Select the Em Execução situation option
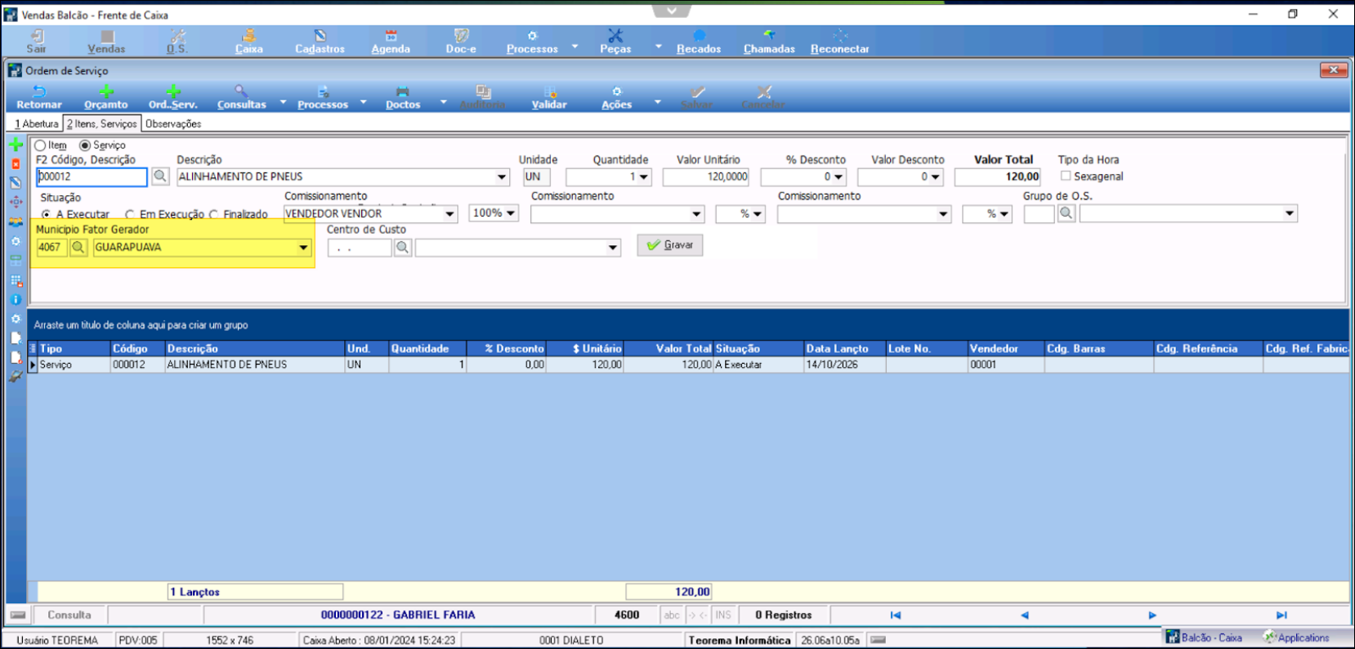 (x=130, y=214)
